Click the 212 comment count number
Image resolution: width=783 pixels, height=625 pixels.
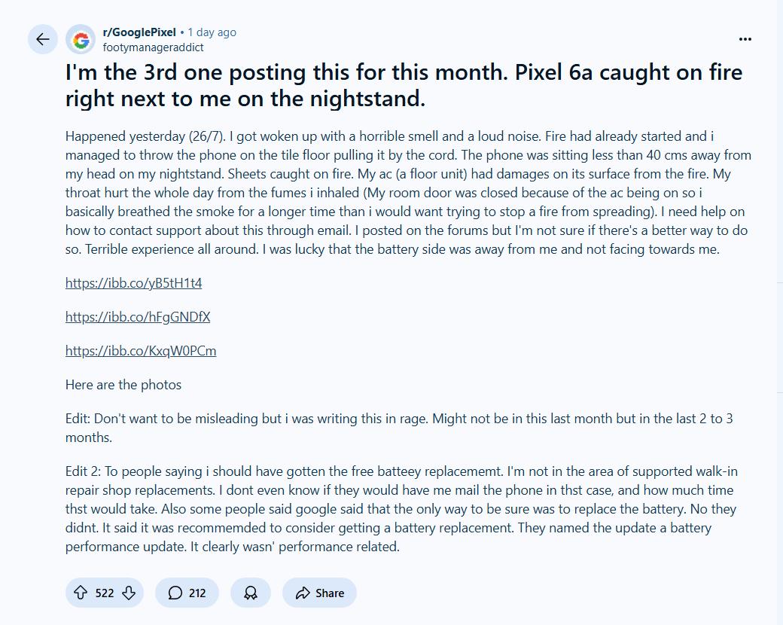197,593
